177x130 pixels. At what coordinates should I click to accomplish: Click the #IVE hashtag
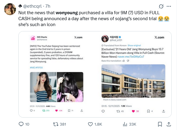(32, 68)
